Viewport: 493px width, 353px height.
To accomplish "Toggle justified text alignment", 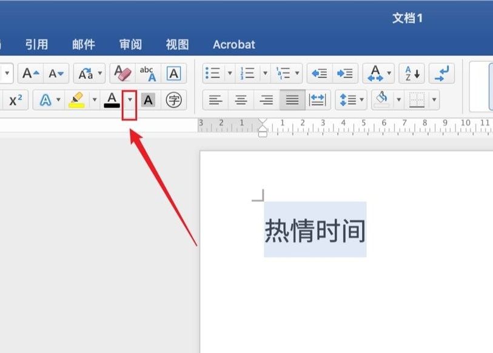I will tap(292, 100).
